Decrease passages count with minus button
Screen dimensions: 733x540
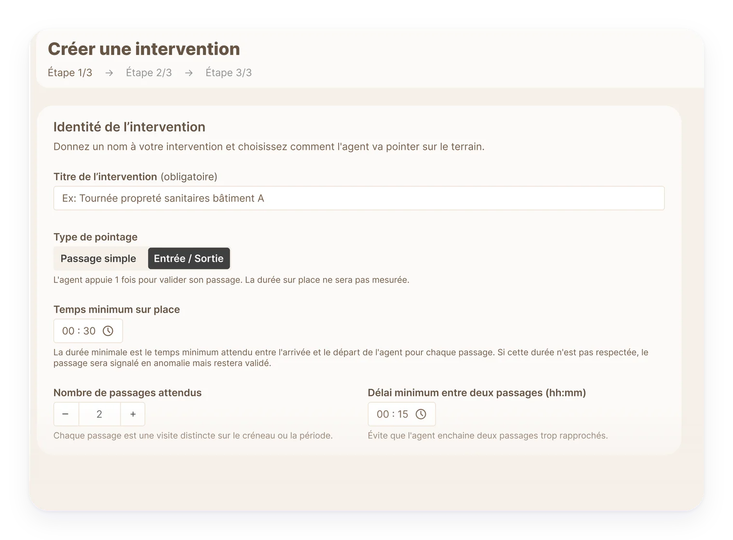[x=66, y=414]
